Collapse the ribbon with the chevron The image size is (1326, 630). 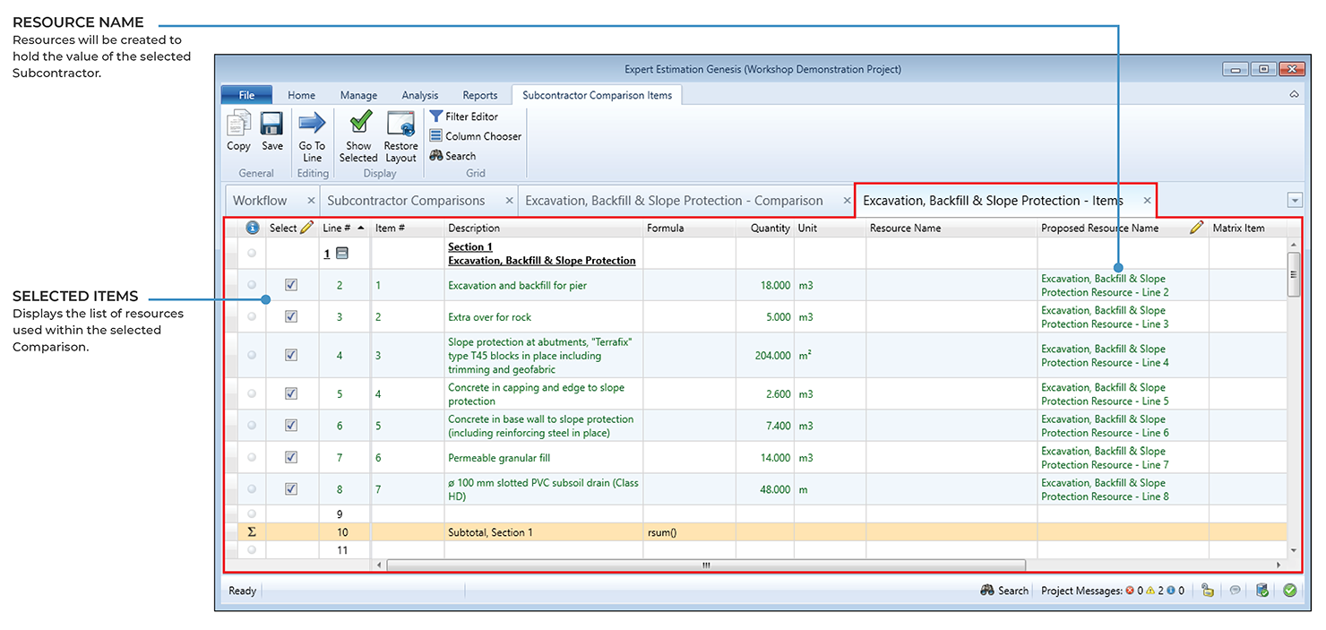(x=1294, y=94)
